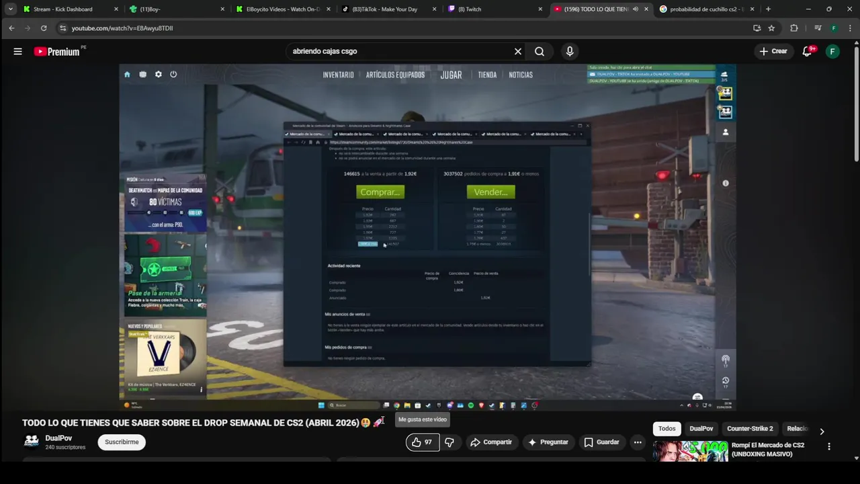Open the DualPov channel name link

(58, 438)
